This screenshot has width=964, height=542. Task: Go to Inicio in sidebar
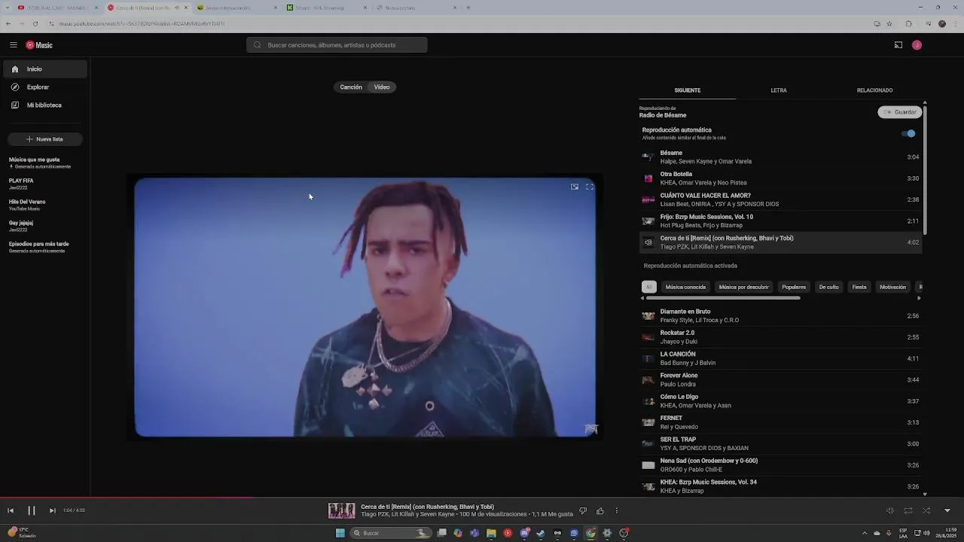coord(45,69)
